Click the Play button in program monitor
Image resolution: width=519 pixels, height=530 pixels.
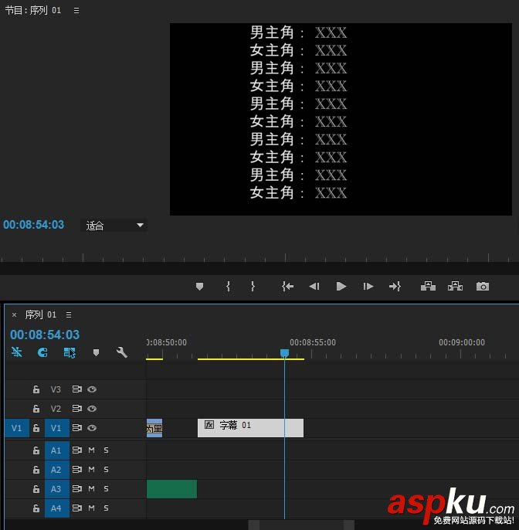tap(341, 286)
